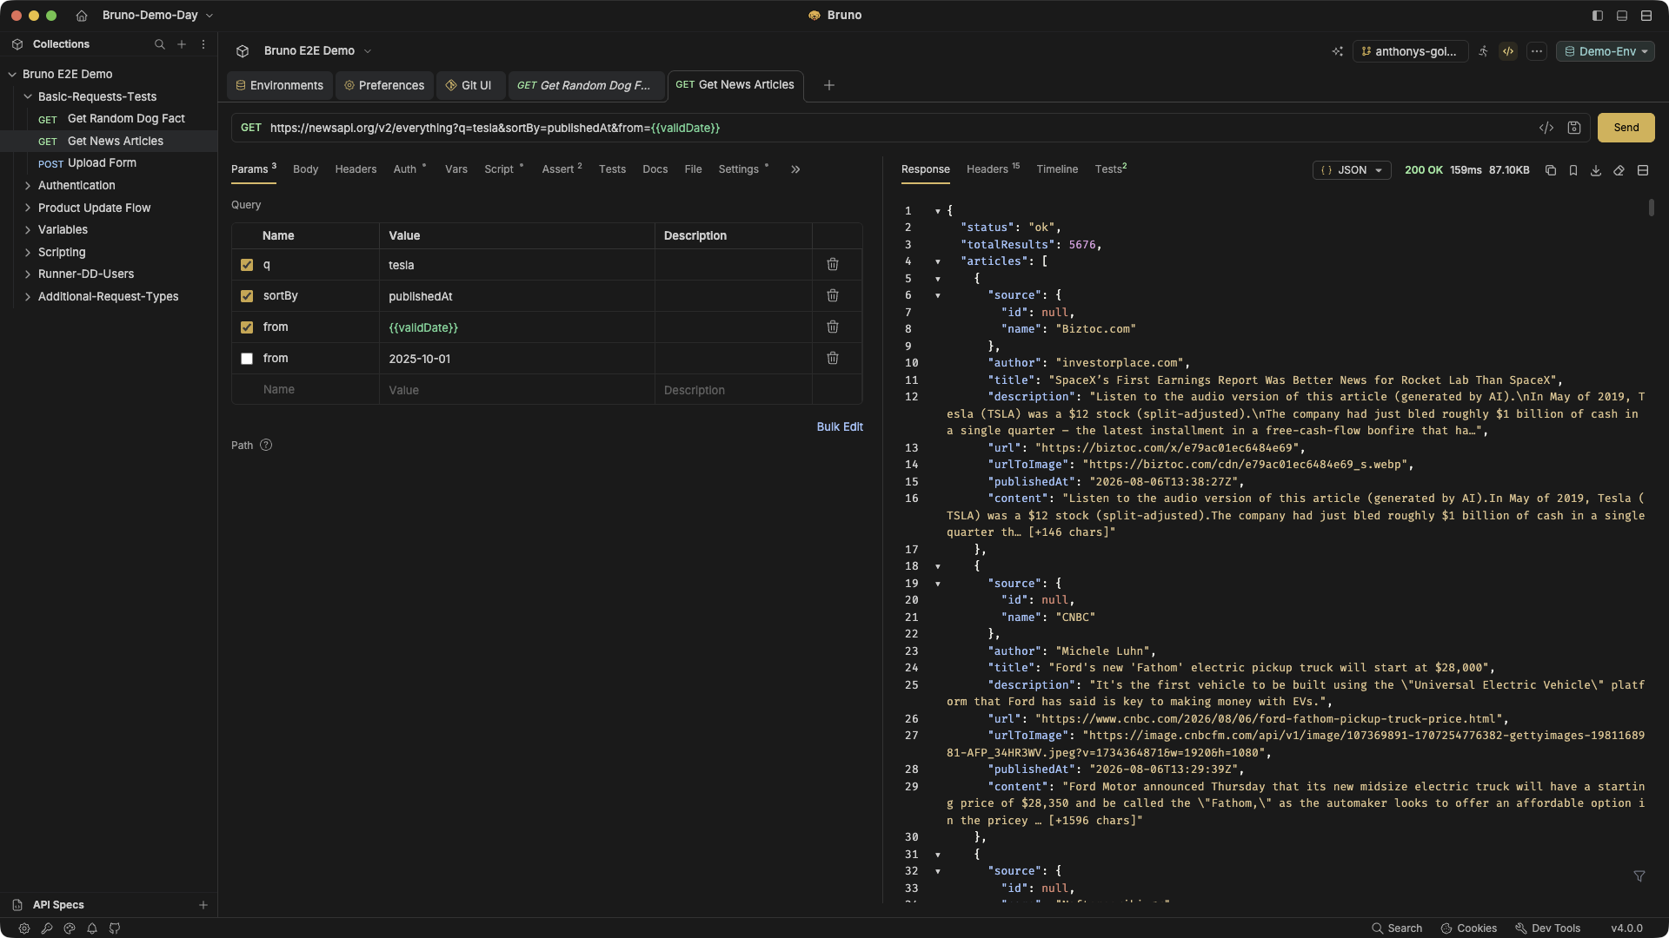Save the request with the disk icon
Viewport: 1669px width, 938px height.
[1574, 128]
